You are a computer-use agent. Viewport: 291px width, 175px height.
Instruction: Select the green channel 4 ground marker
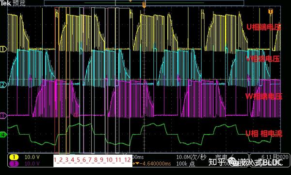tap(3, 135)
